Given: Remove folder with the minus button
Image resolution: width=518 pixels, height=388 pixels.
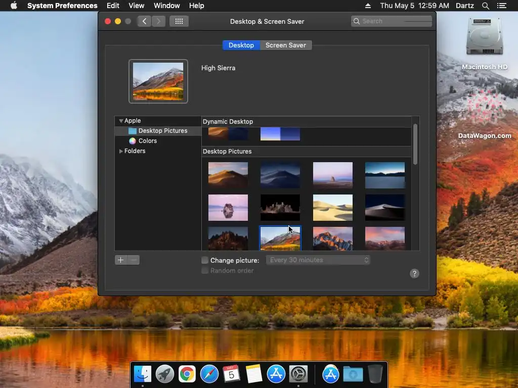Looking at the screenshot, I should (x=134, y=260).
